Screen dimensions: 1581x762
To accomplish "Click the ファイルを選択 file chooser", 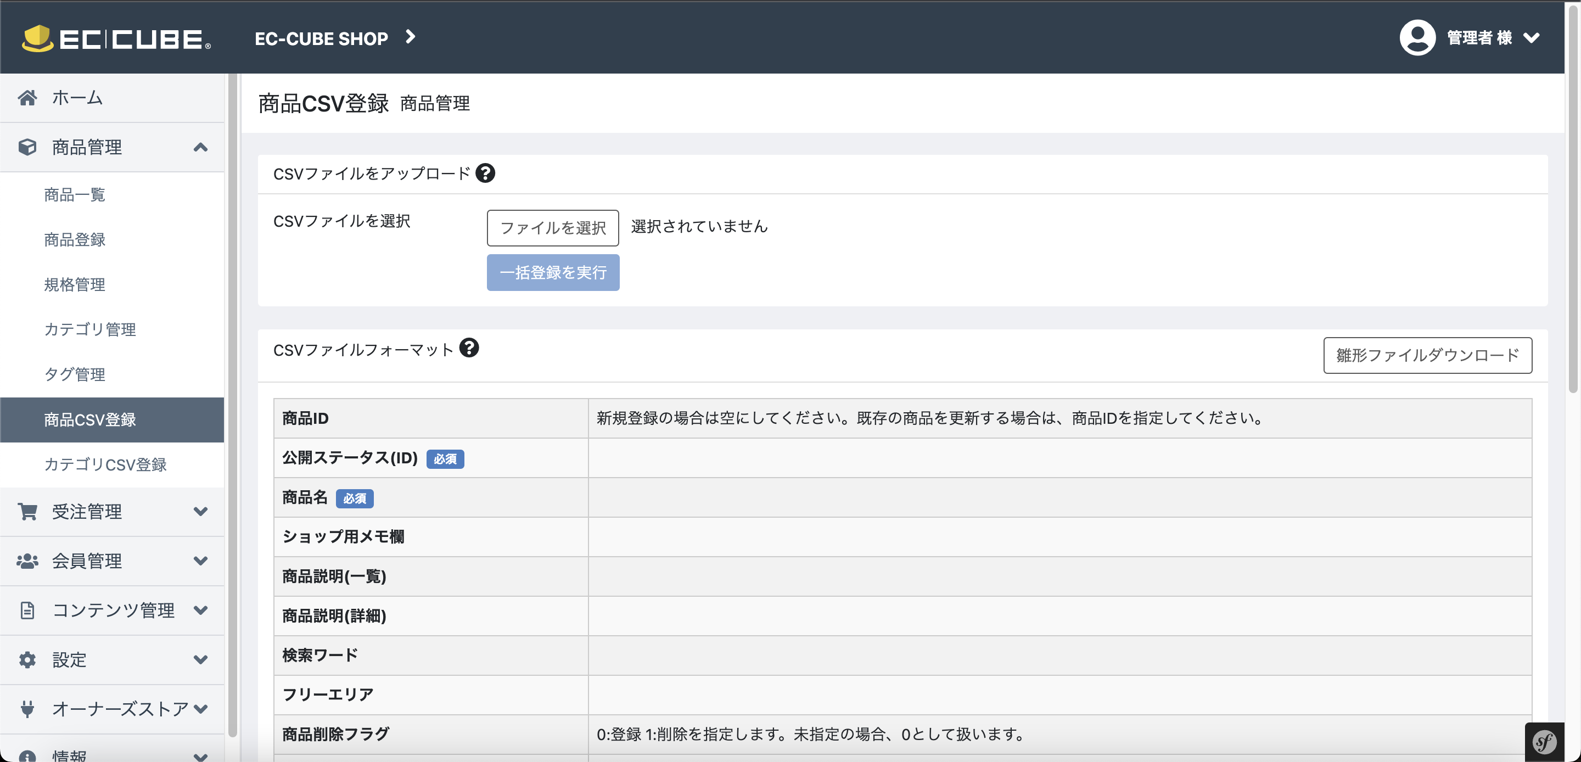I will click(552, 228).
